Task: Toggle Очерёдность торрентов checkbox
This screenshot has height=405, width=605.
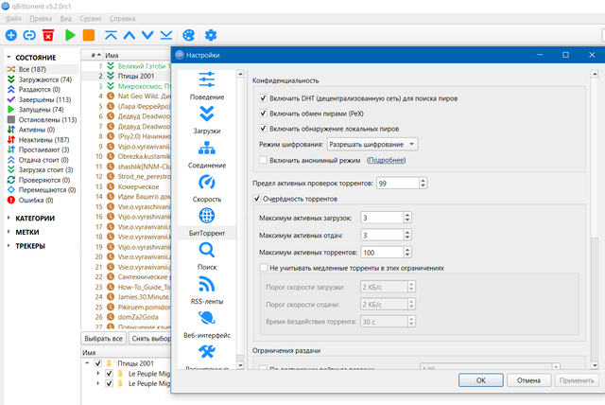Action: click(256, 199)
